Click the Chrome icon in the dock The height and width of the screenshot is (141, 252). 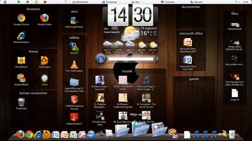click(x=29, y=135)
